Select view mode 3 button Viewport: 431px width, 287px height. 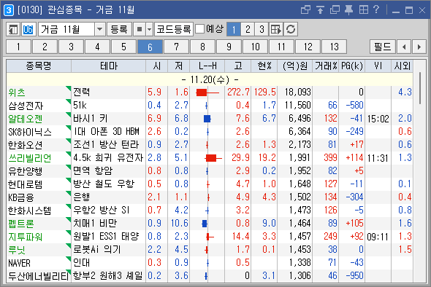coord(262,29)
